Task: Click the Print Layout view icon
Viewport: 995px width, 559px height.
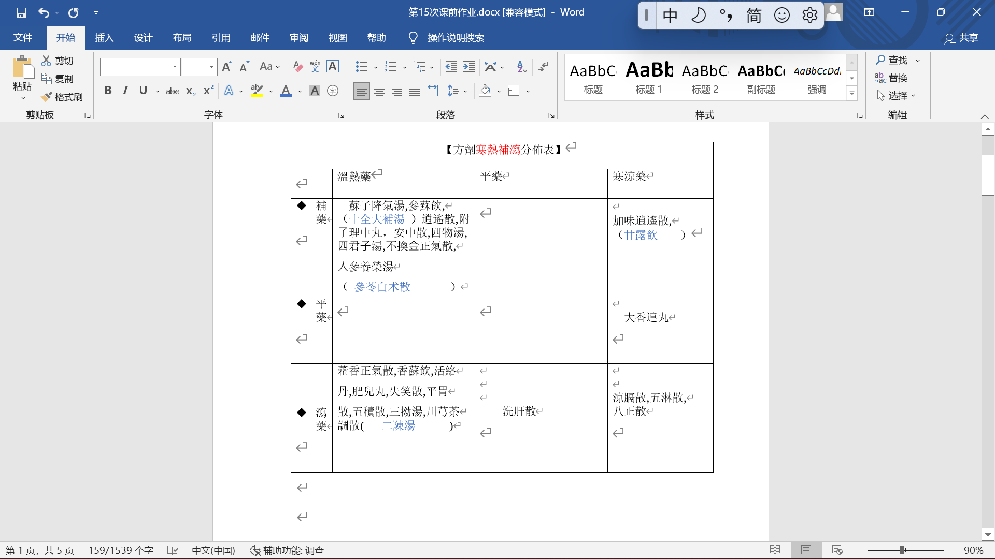Action: click(x=806, y=550)
